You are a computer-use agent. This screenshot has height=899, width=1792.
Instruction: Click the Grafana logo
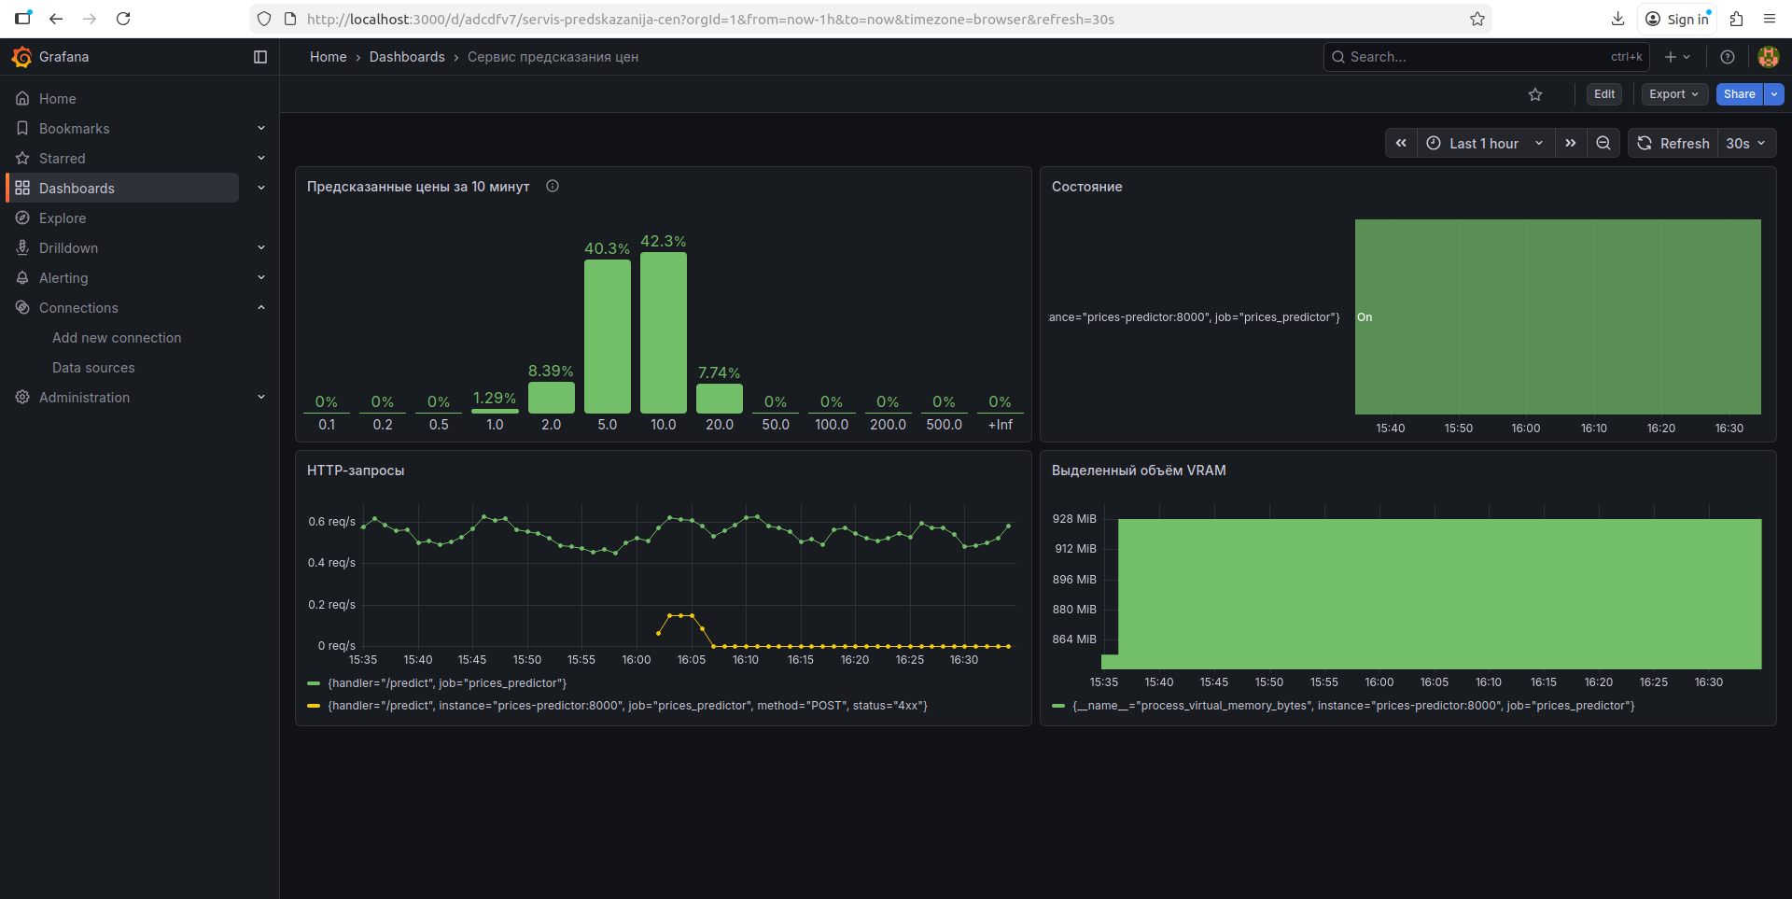coord(21,56)
